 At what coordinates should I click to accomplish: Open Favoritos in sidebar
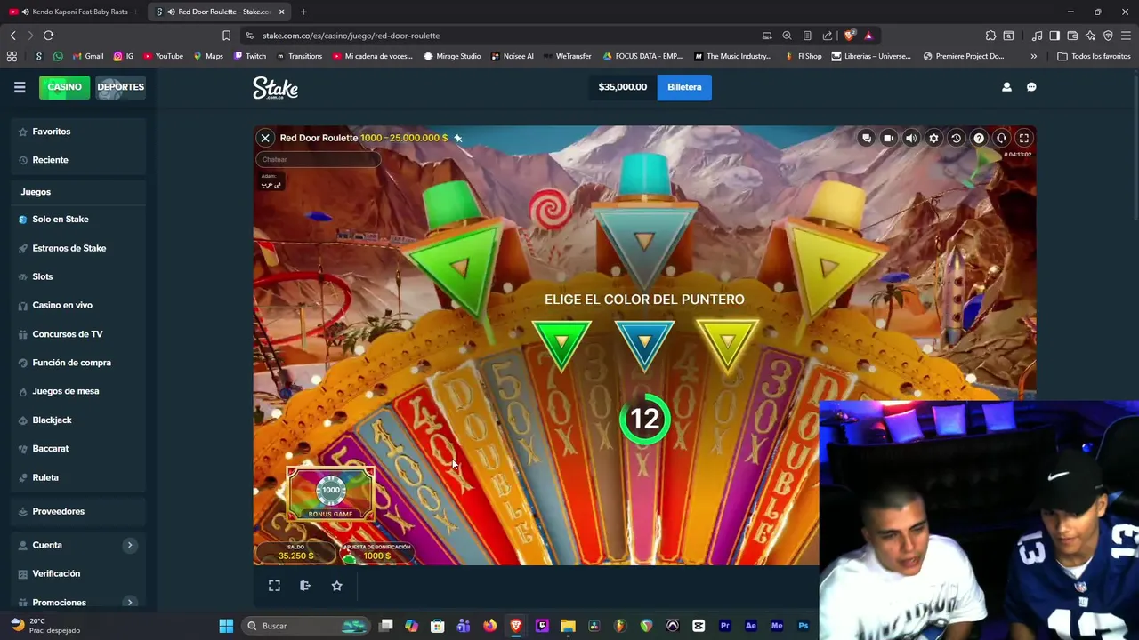(x=78, y=132)
